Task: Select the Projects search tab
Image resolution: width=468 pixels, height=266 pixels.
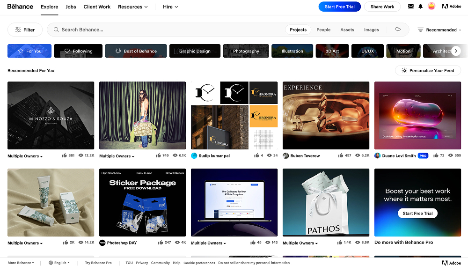Action: pyautogui.click(x=298, y=30)
